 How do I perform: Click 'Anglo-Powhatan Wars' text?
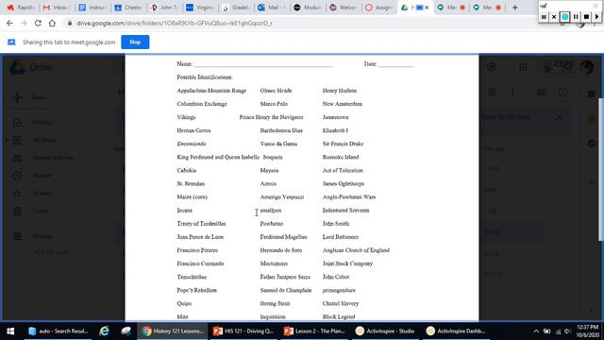[349, 197]
